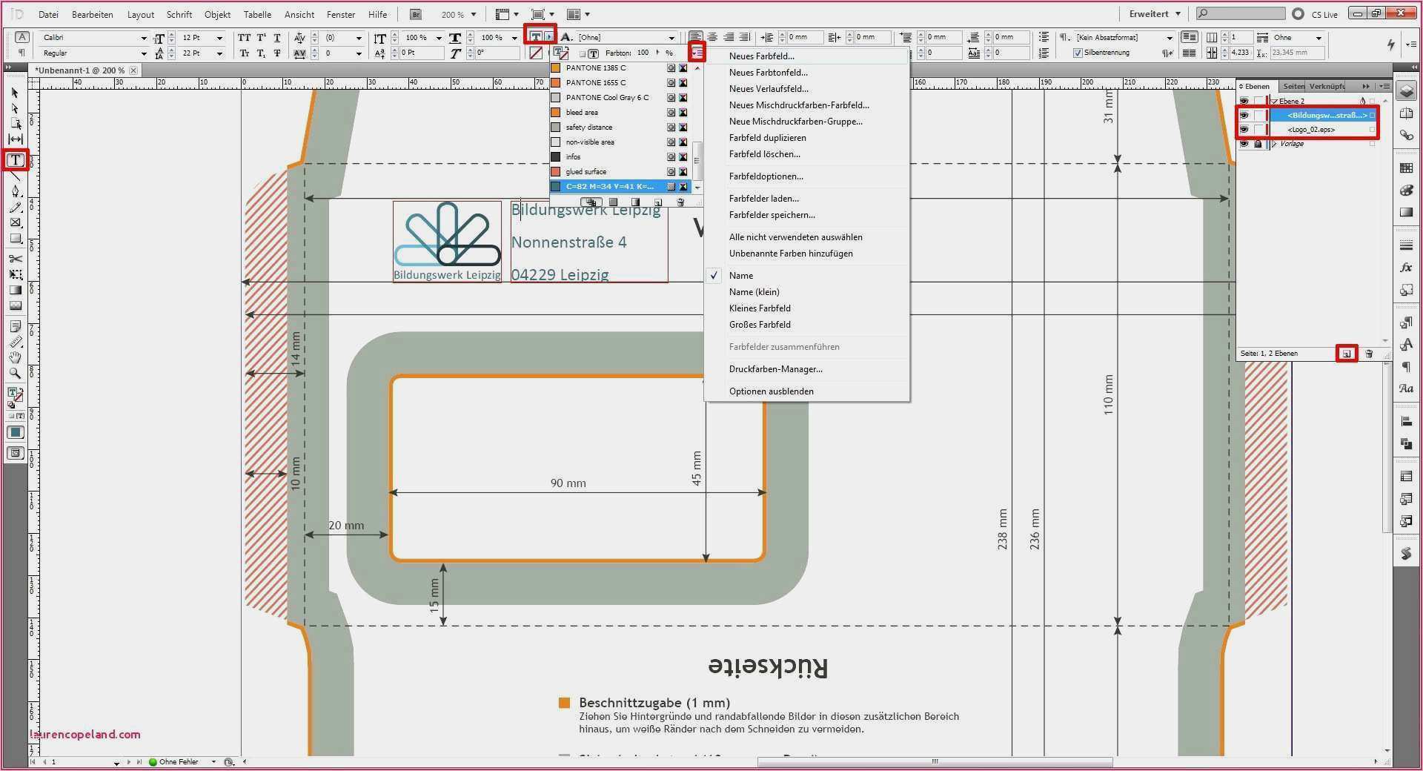The height and width of the screenshot is (771, 1423).
Task: Expand the Vorlage layer tree
Action: (1274, 144)
